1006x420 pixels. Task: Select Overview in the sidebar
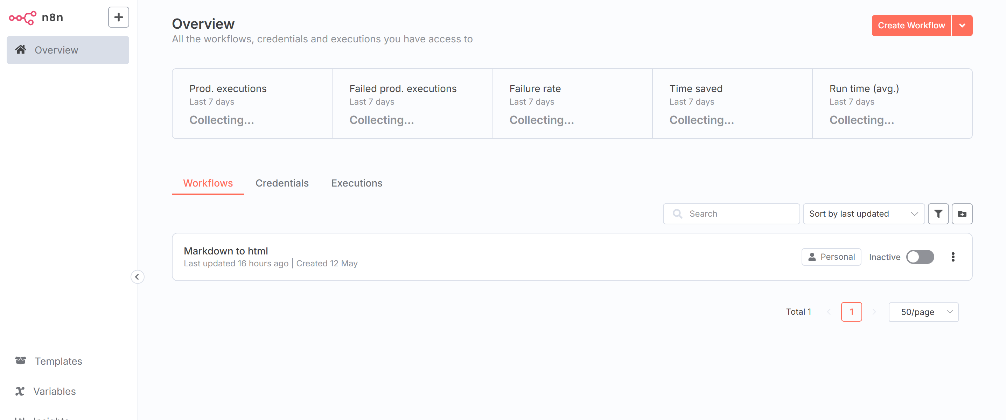(68, 50)
